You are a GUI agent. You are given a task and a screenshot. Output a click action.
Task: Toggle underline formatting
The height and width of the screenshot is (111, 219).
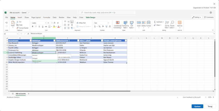(x=39, y=26)
